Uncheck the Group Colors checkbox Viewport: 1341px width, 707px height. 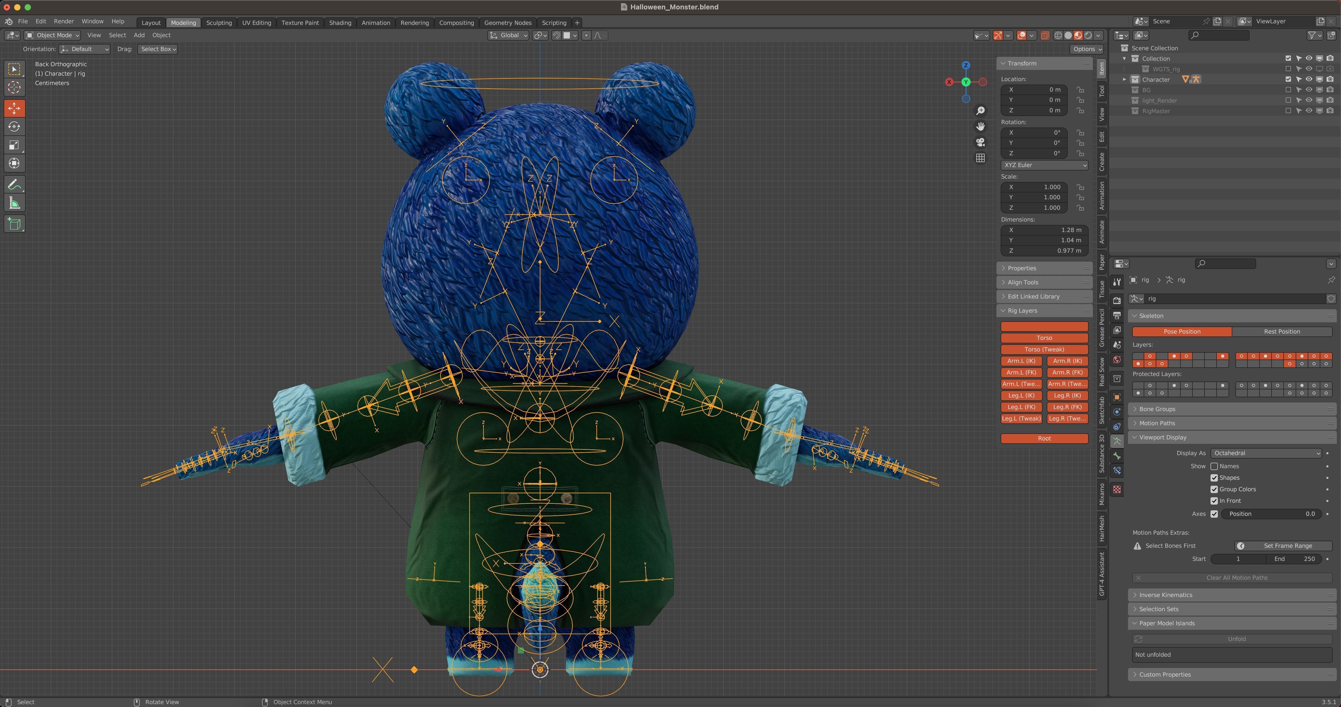click(x=1214, y=489)
